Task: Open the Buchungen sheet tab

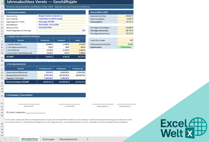Action: coord(48,139)
